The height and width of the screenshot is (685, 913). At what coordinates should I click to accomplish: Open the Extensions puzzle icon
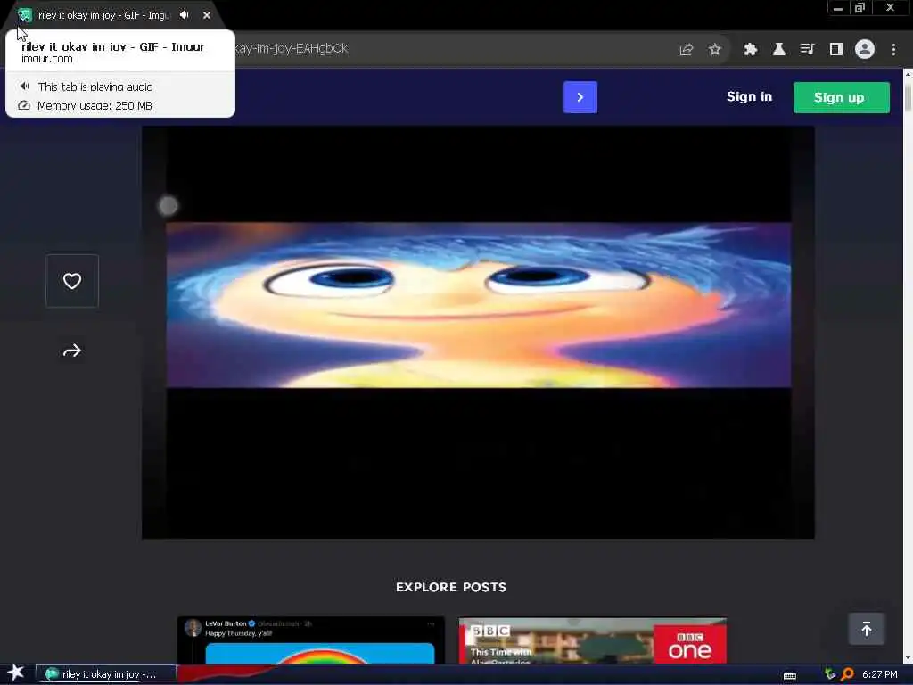click(750, 50)
